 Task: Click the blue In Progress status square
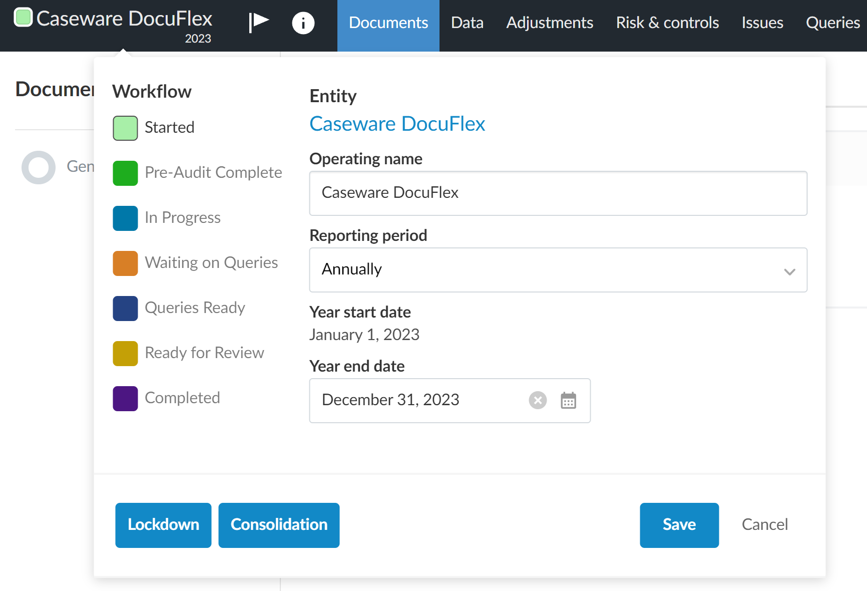[x=125, y=218]
